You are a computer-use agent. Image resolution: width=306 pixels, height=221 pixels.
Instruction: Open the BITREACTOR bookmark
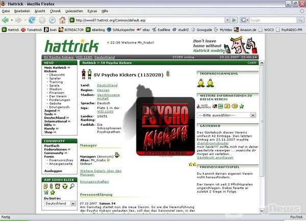tap(71, 30)
